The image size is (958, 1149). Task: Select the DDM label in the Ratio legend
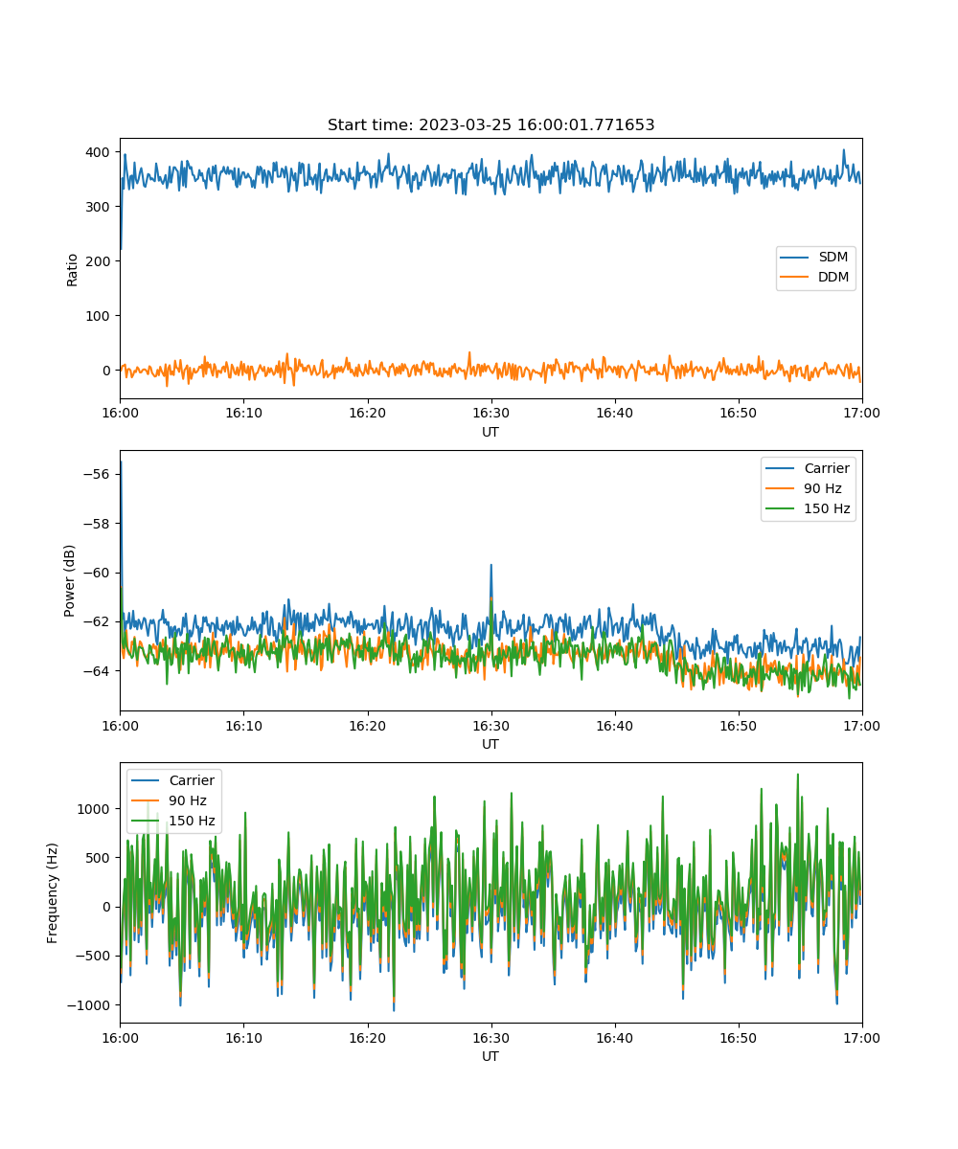pos(833,278)
